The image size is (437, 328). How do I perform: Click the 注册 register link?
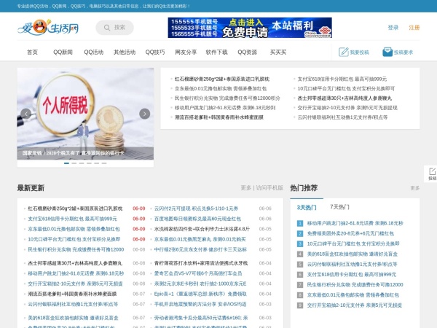pos(414,28)
